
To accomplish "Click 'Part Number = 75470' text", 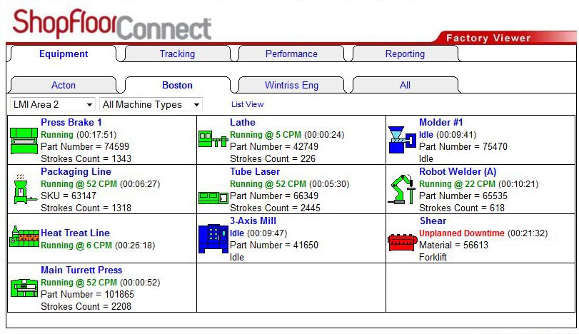I will pos(463,146).
